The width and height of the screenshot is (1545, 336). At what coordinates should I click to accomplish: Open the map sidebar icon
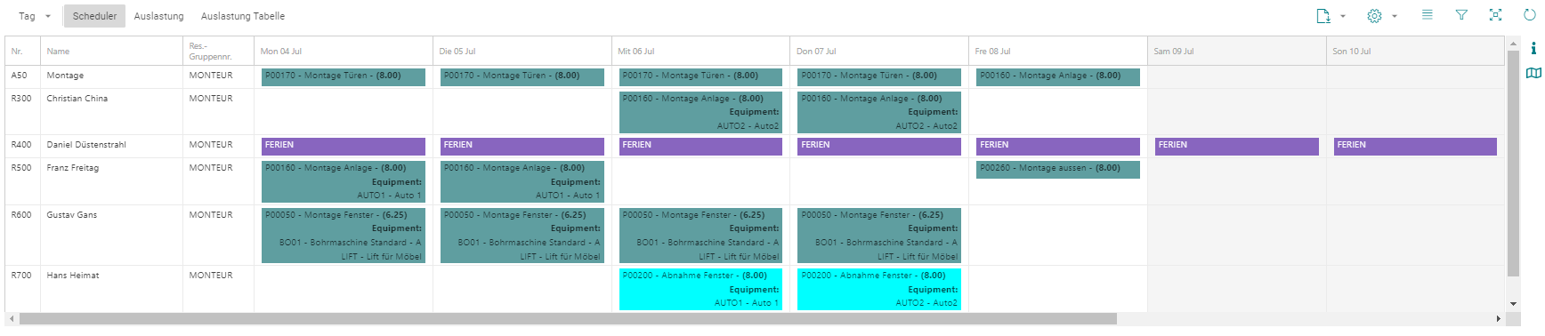(1533, 73)
